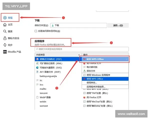Click the 主页 home icon in sidebar
The image size is (150, 120).
[5, 24]
